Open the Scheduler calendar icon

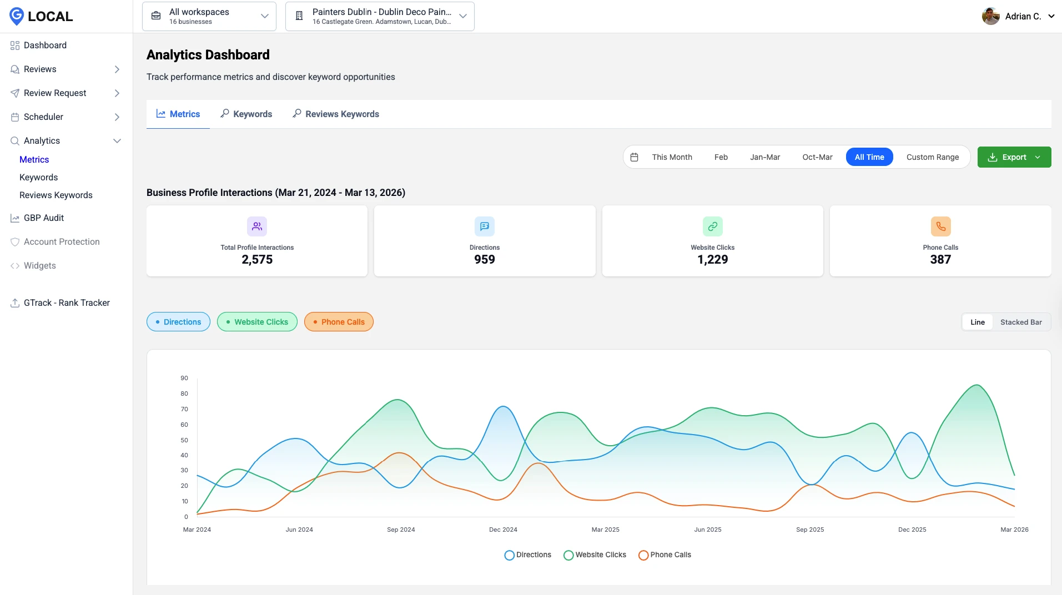tap(15, 117)
